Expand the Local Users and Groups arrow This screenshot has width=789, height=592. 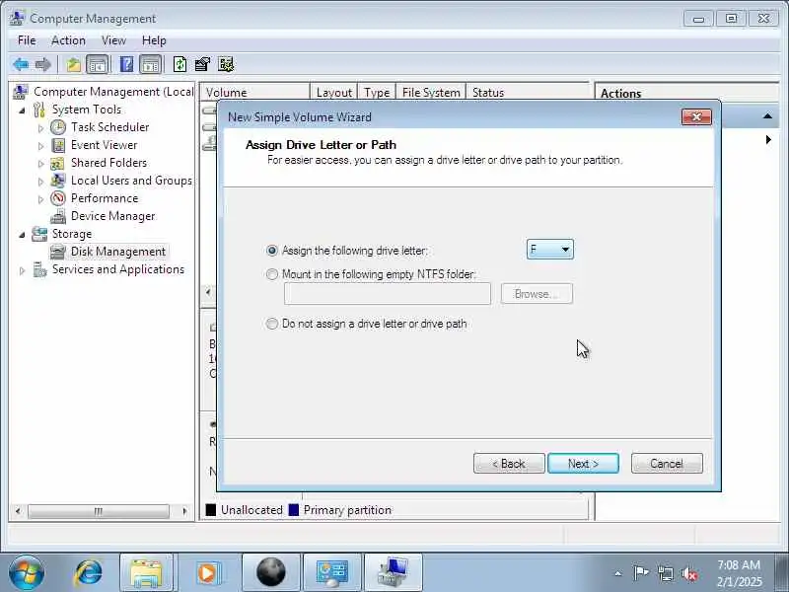(40, 182)
